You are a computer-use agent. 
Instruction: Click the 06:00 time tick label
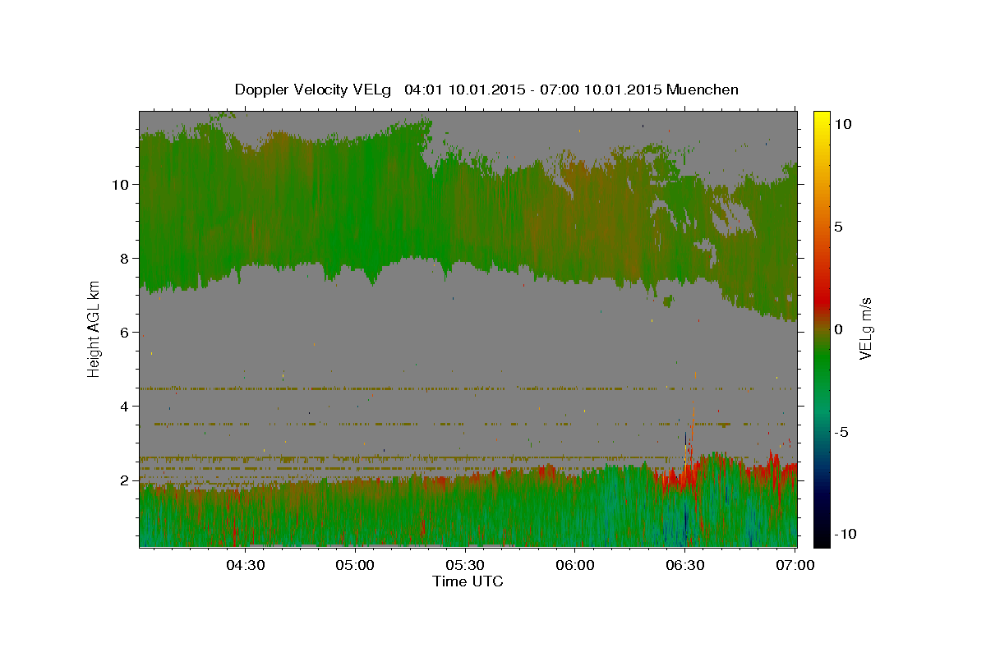(x=575, y=565)
